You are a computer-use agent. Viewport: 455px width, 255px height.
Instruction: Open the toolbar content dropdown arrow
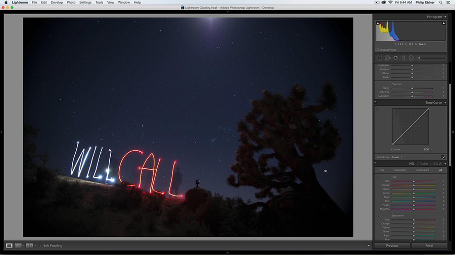click(x=369, y=246)
